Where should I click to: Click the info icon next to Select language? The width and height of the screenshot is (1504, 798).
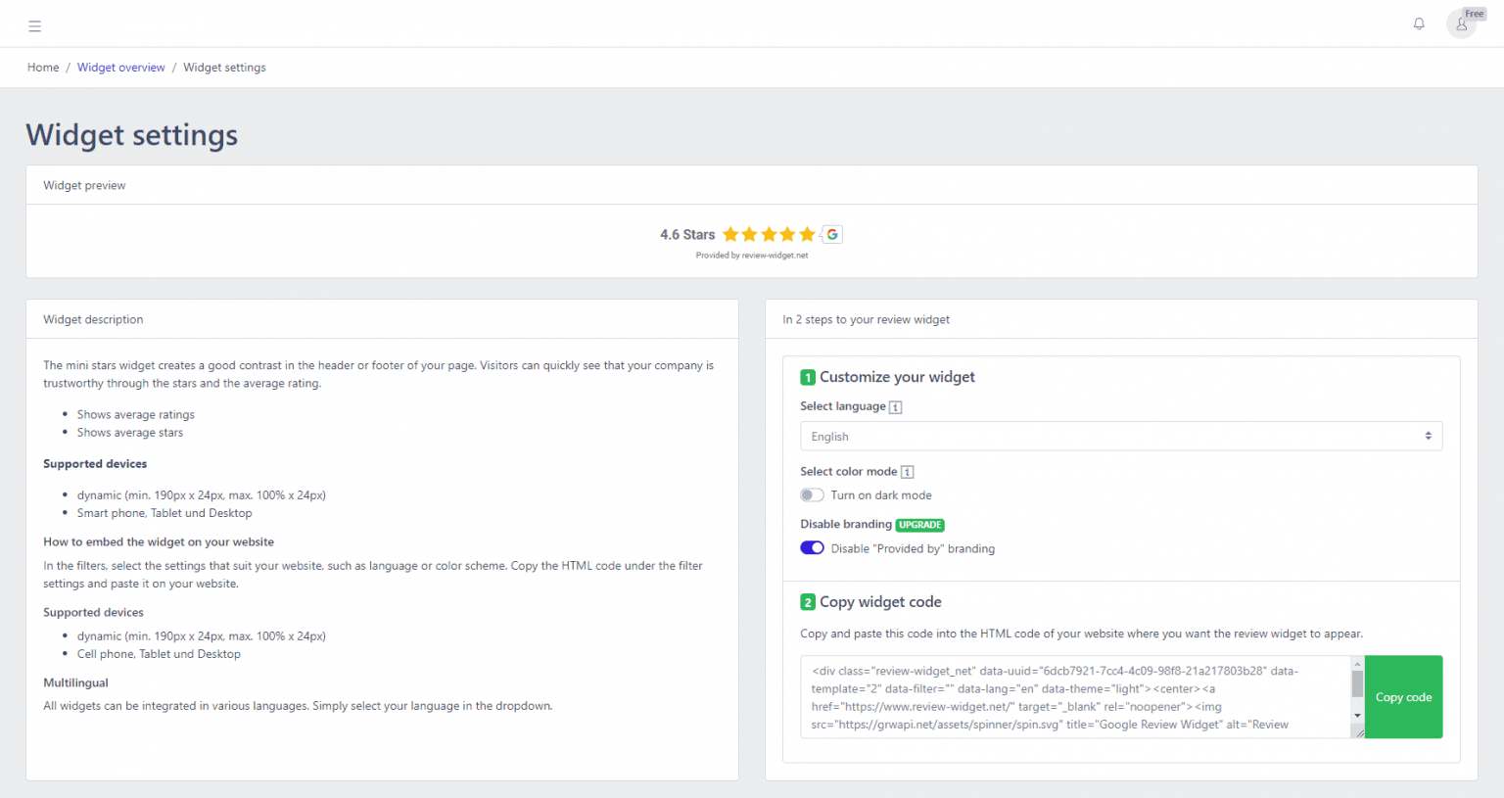(x=894, y=406)
